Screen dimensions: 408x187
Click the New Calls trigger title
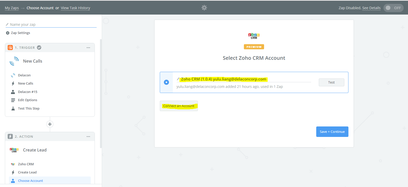(32, 61)
